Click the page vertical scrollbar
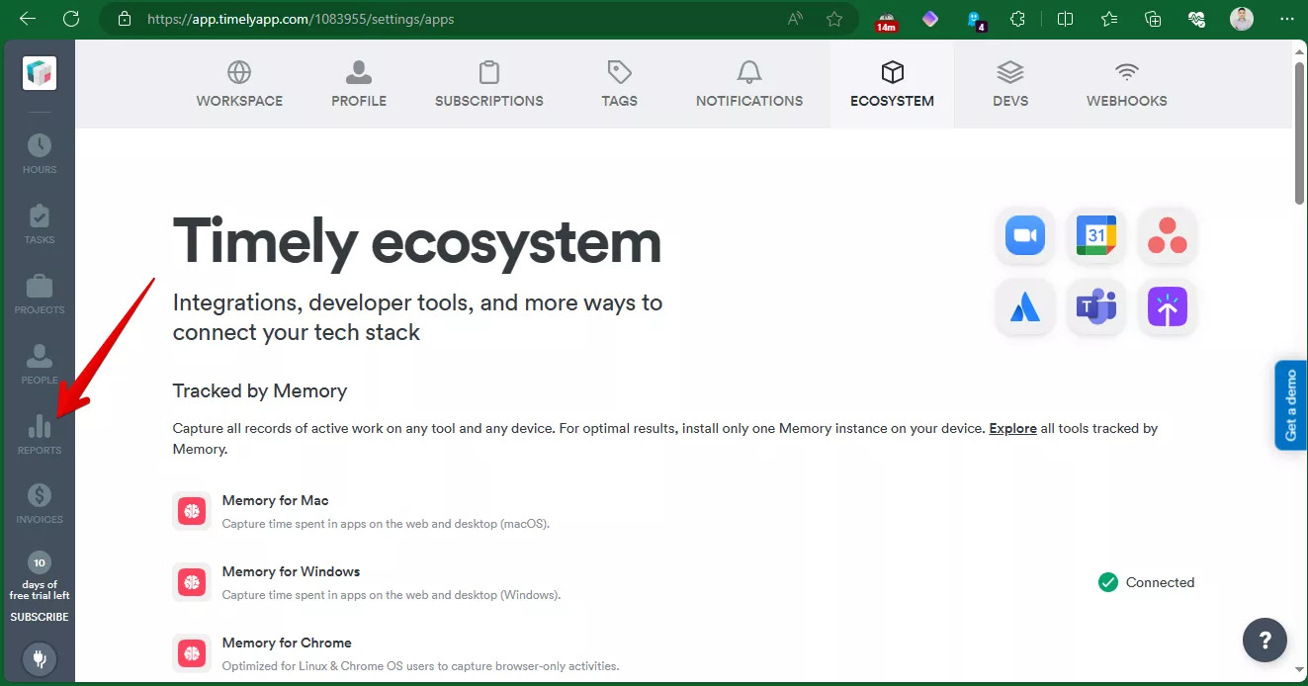Screen dimensions: 1308x686 click(x=1300, y=133)
